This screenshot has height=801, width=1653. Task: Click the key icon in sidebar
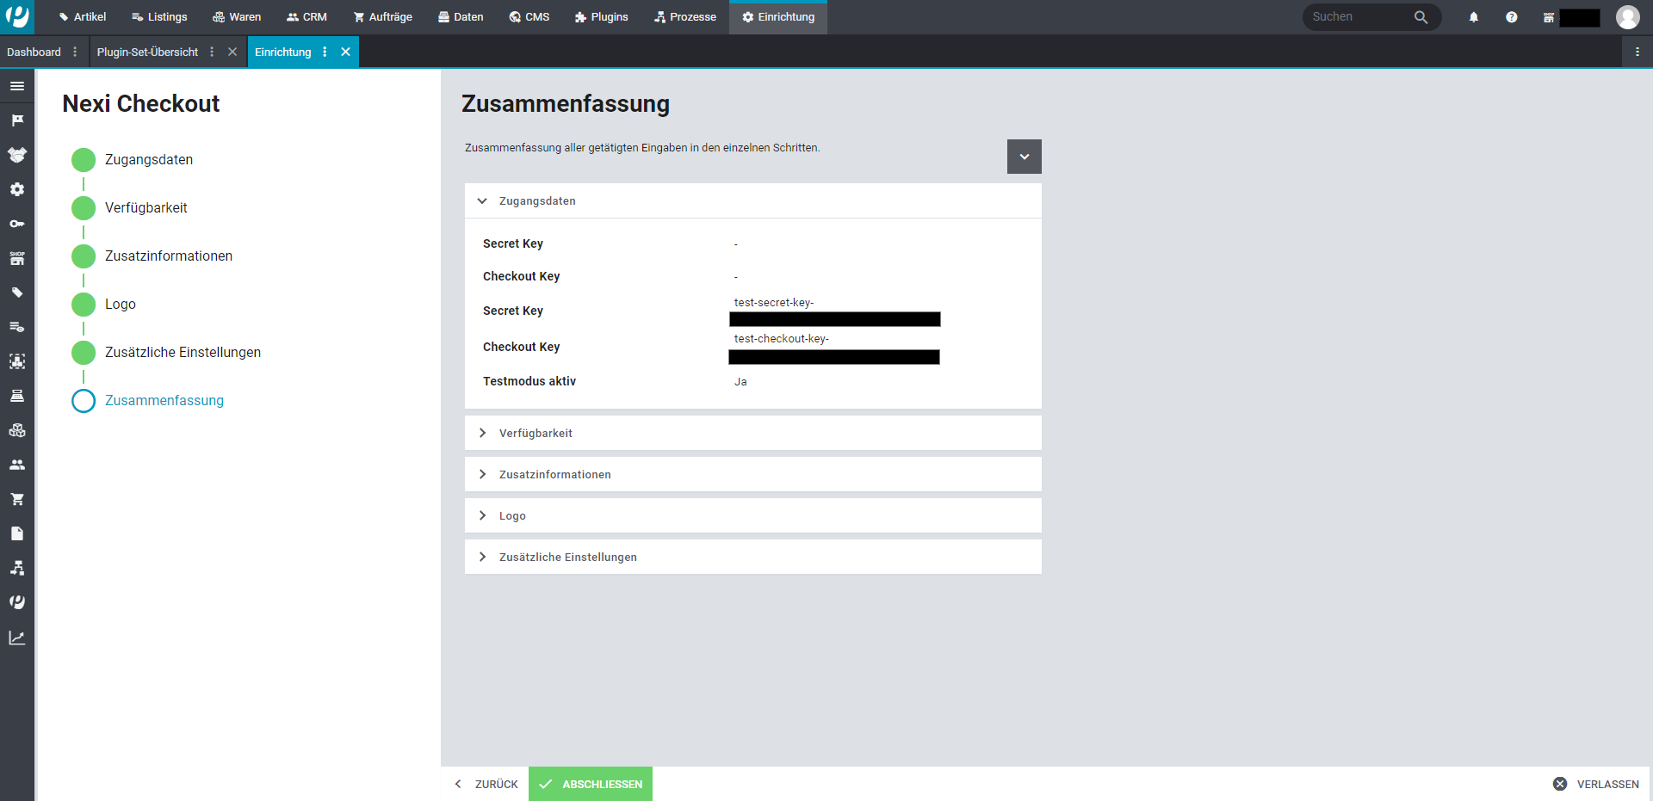[17, 224]
